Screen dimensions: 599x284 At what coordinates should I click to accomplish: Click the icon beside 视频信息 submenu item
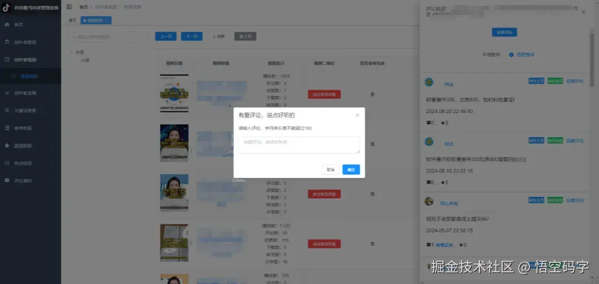14,76
